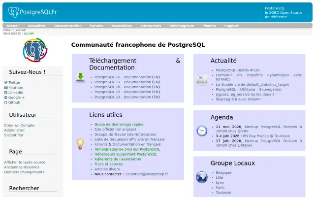Open Adhérents de l'association link
The width and height of the screenshot is (315, 197).
[x=118, y=159]
